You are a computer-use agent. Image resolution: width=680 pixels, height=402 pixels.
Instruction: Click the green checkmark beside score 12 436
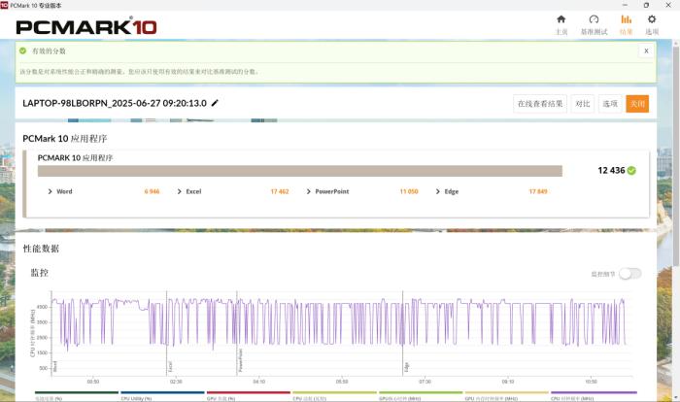click(631, 171)
